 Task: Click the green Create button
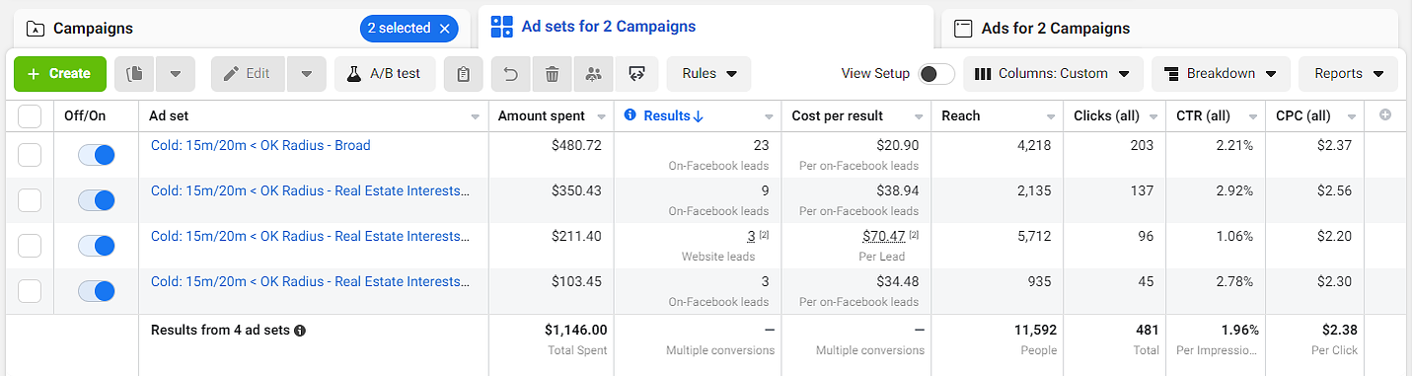click(x=60, y=74)
